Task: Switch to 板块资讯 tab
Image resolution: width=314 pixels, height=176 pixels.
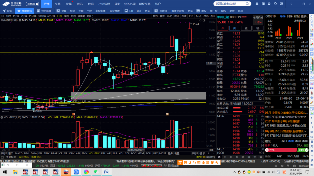Action: (36, 157)
